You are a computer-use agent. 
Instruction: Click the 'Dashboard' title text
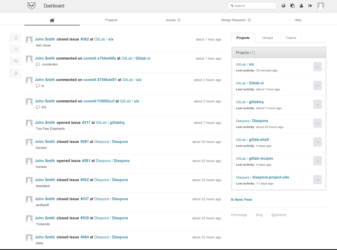click(x=54, y=6)
